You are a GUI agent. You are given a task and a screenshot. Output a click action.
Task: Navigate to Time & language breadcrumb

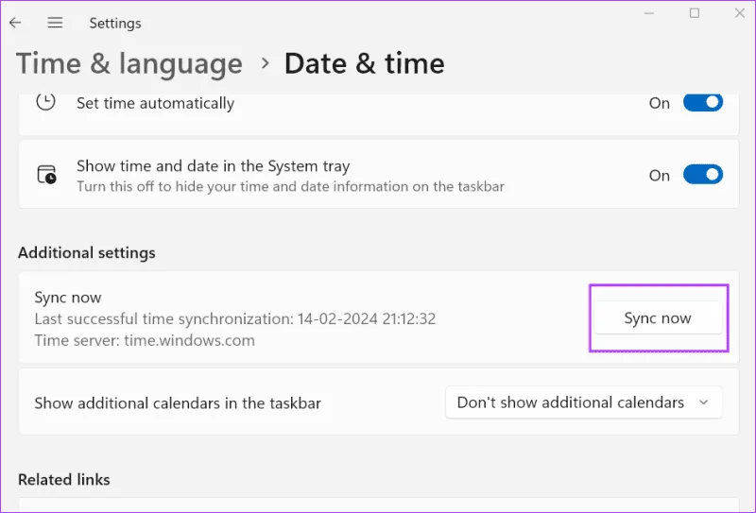point(129,63)
